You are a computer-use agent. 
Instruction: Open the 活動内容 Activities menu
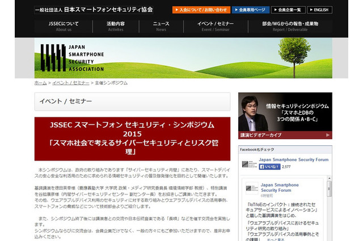116,27
